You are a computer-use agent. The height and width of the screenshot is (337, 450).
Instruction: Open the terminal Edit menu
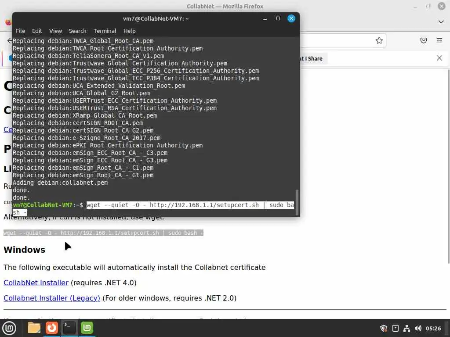click(x=37, y=31)
